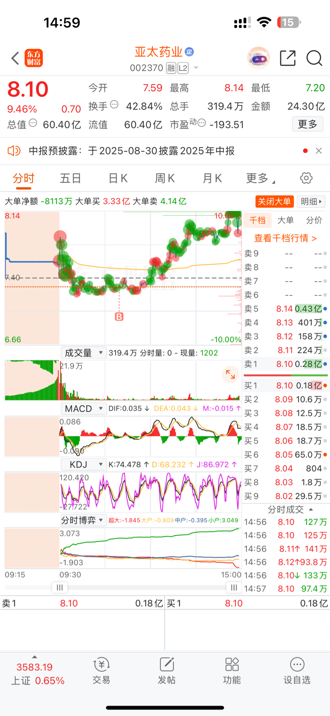
Task: Open the 东方财富 logo icon
Action: pos(34,58)
